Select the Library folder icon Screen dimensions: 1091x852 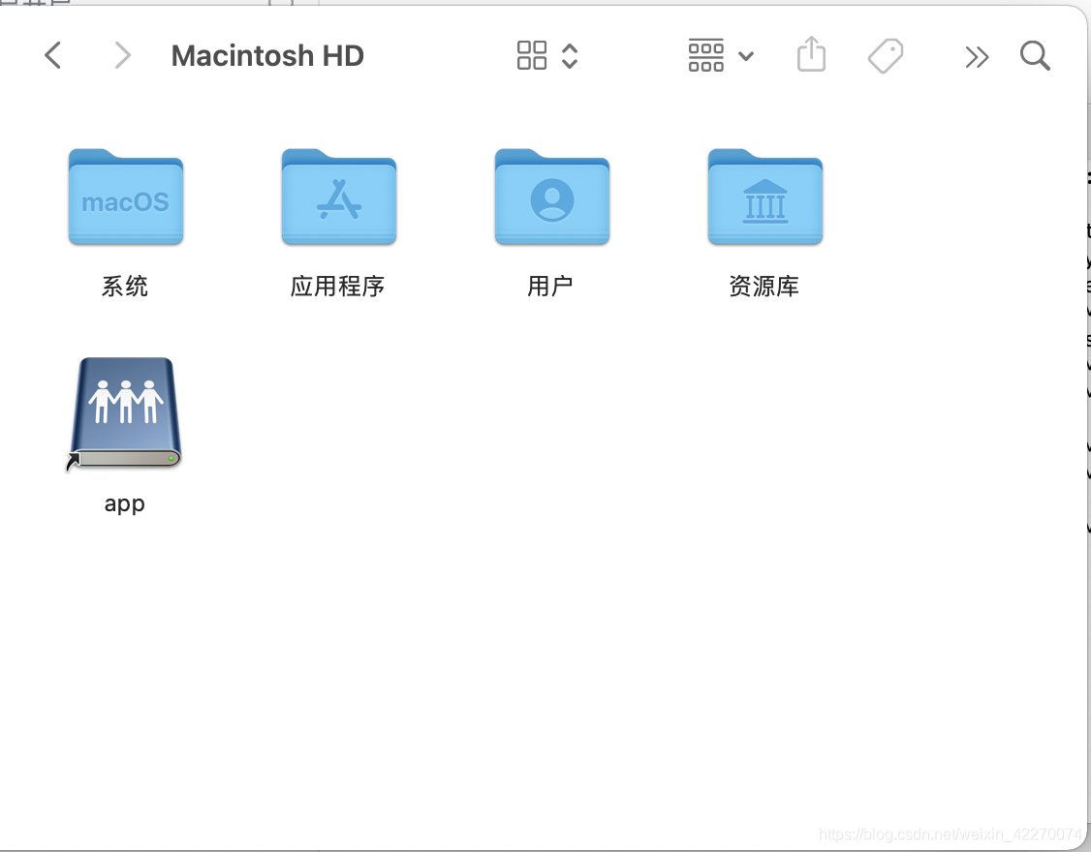pyautogui.click(x=765, y=197)
